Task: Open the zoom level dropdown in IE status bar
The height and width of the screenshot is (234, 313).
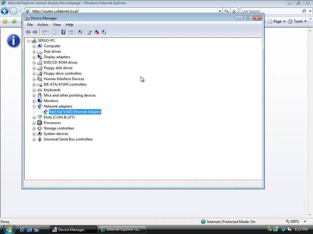Action: (305, 222)
